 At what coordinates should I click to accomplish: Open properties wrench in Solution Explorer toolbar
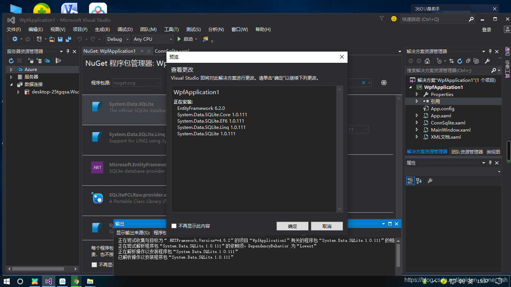click(487, 61)
